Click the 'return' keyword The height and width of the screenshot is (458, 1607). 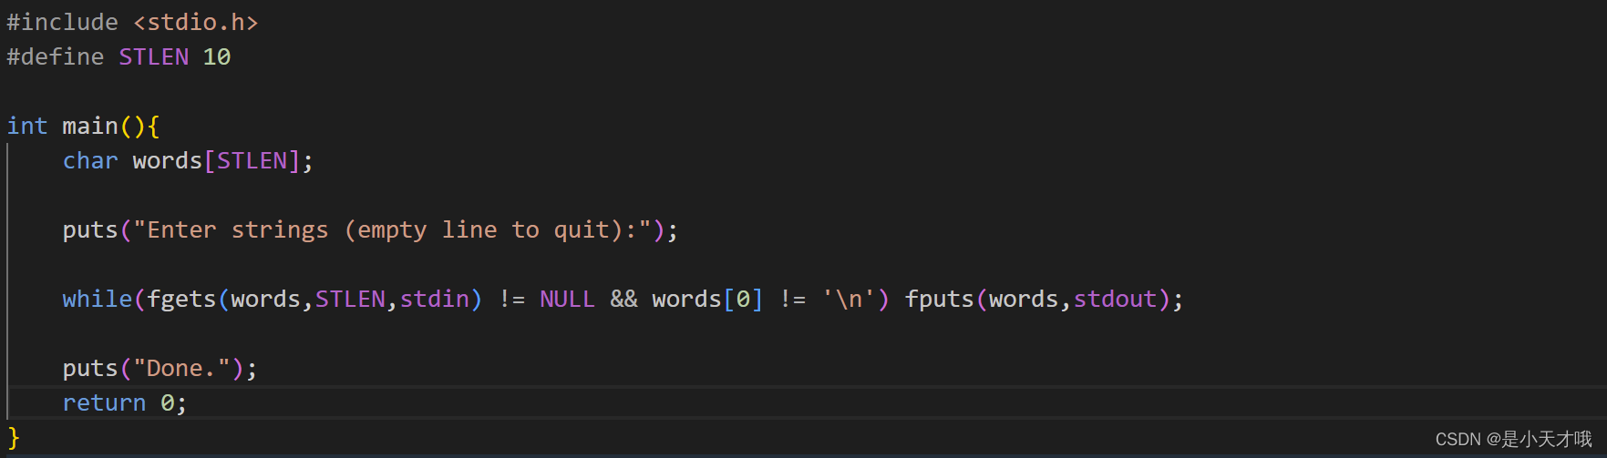104,403
